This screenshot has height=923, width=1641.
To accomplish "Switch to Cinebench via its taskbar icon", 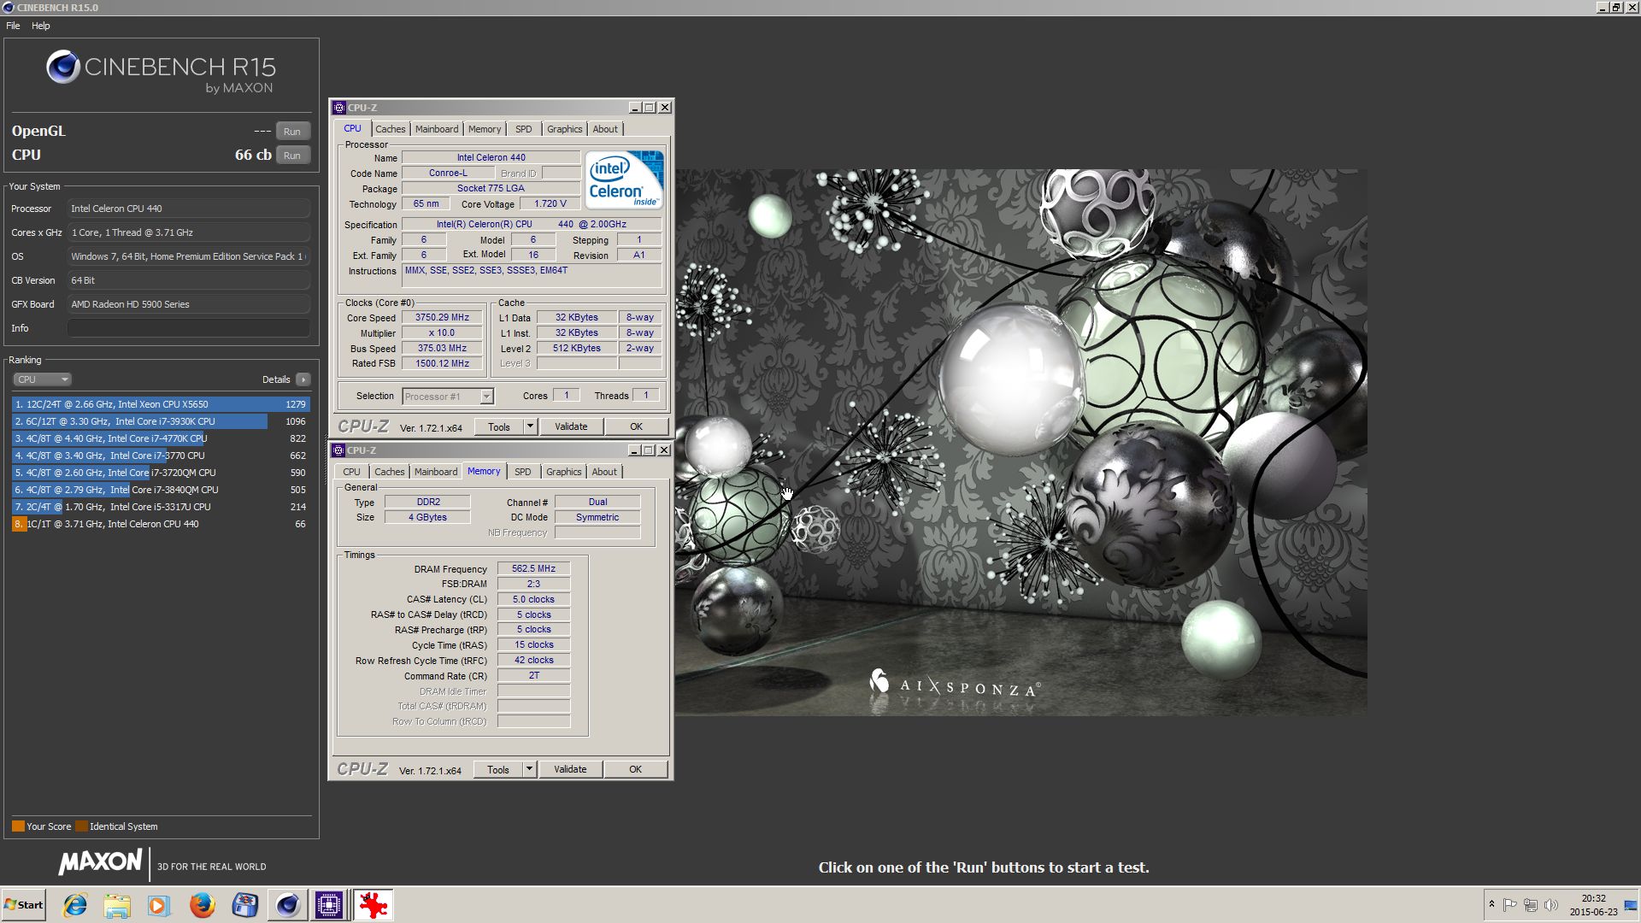I will (287, 905).
